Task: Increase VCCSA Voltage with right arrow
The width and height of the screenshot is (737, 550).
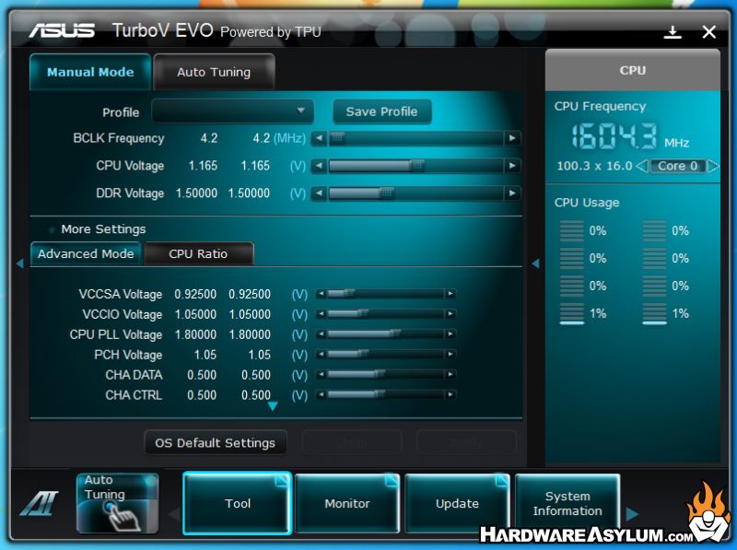Action: 450,294
